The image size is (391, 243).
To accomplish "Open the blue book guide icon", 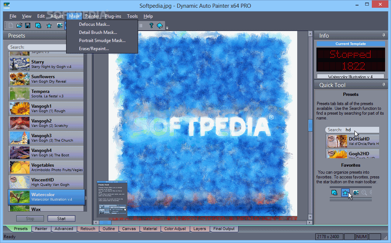I will click(x=160, y=25).
